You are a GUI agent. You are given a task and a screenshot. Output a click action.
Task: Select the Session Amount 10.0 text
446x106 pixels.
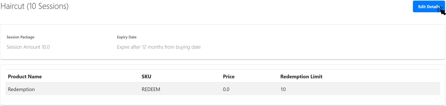[28, 47]
